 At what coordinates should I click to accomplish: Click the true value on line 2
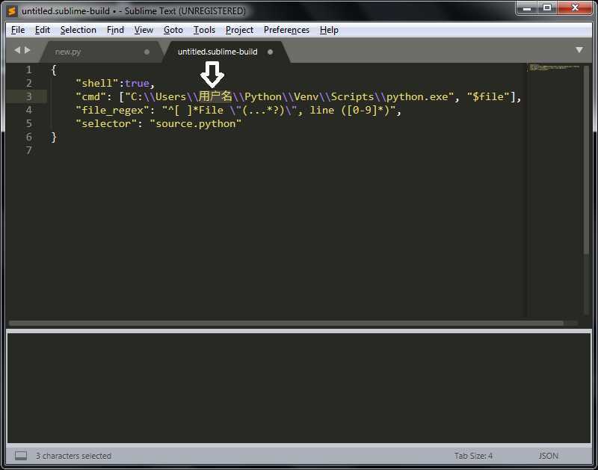point(137,83)
